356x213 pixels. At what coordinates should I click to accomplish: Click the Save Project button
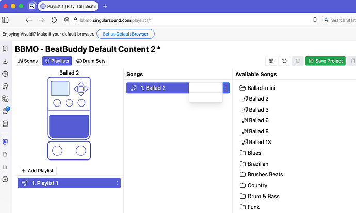pos(326,61)
